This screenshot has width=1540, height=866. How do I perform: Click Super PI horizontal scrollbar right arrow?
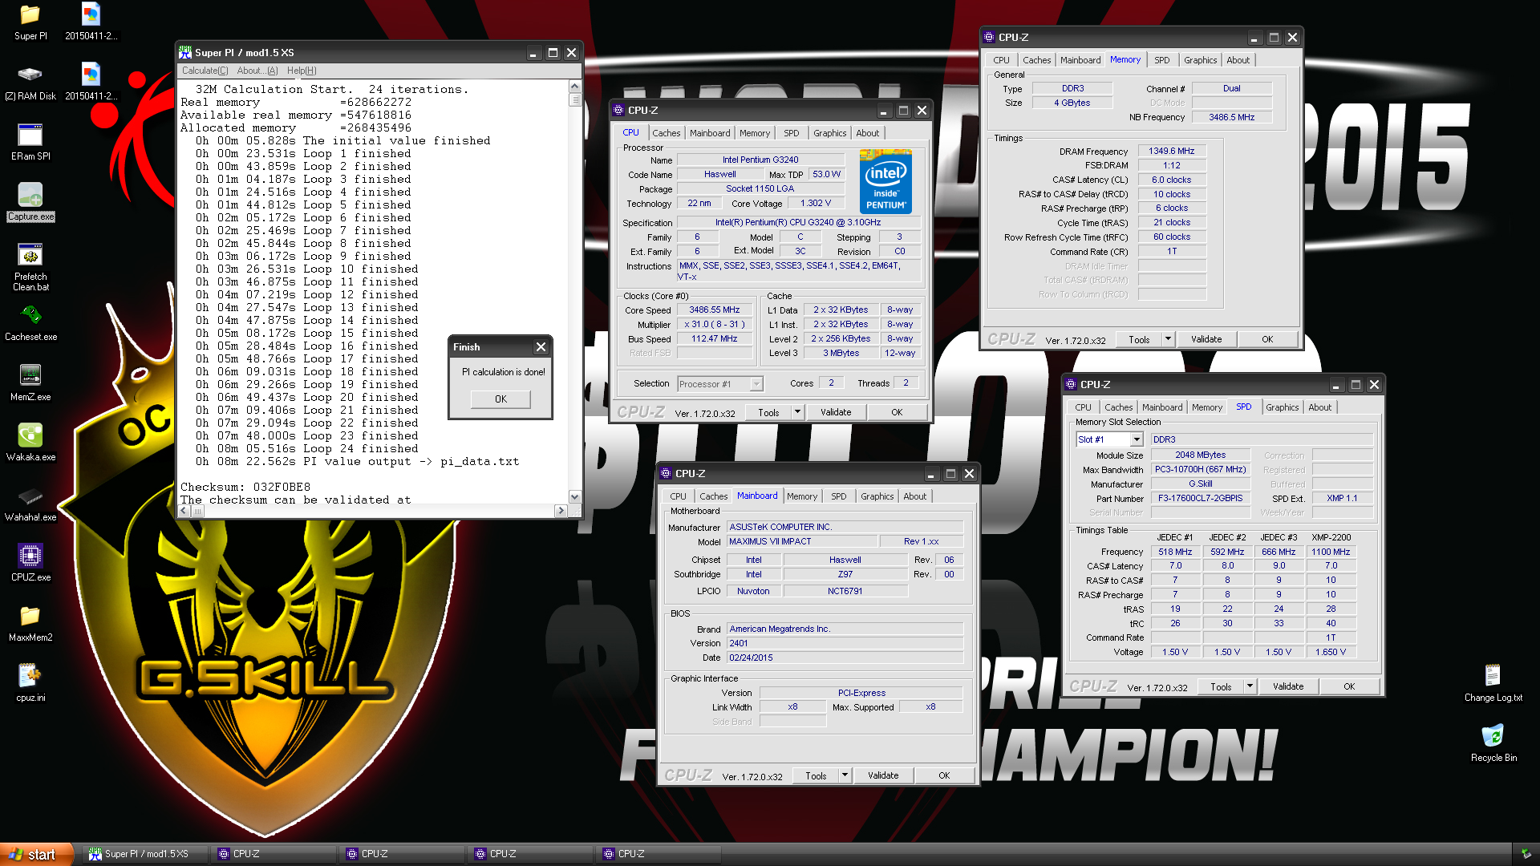pos(561,511)
